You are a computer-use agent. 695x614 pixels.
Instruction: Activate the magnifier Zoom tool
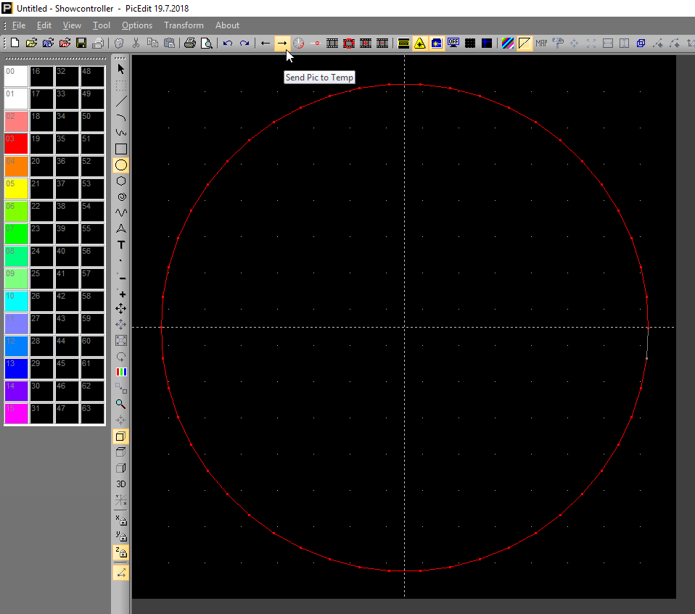121,404
